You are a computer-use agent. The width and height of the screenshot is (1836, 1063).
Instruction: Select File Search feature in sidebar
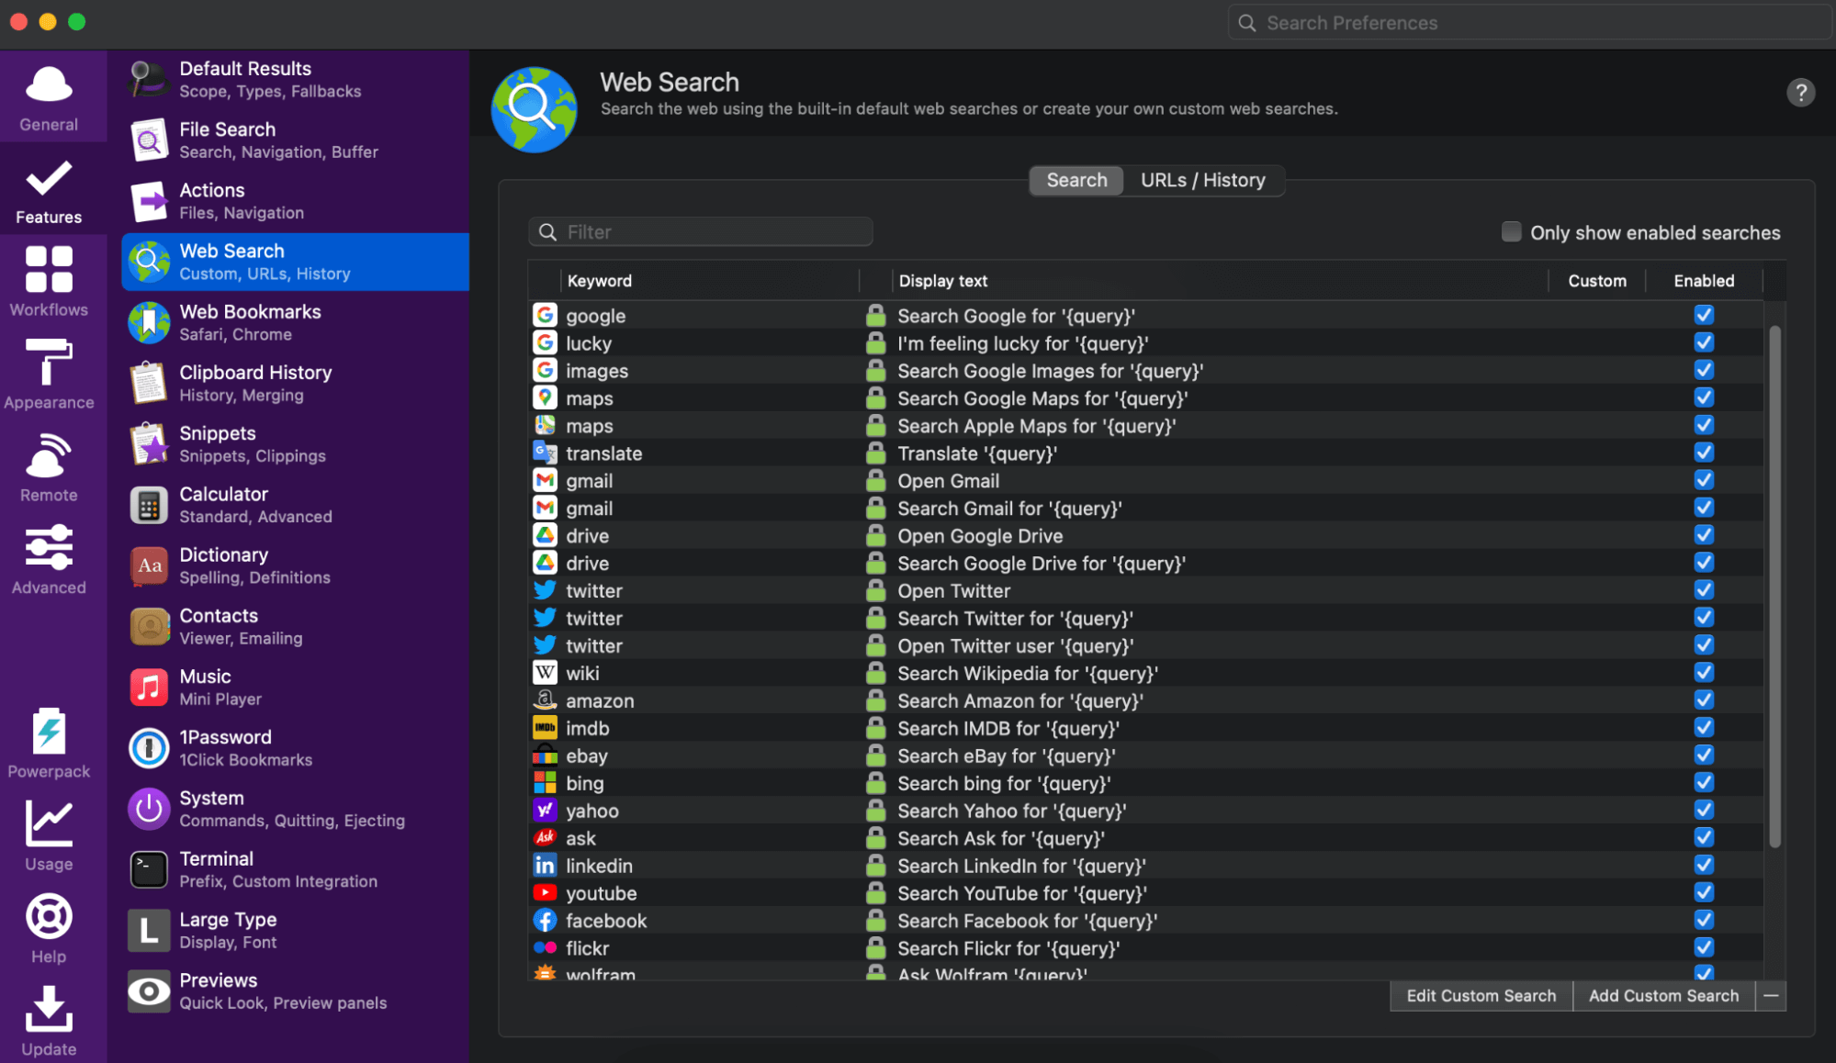pos(295,140)
